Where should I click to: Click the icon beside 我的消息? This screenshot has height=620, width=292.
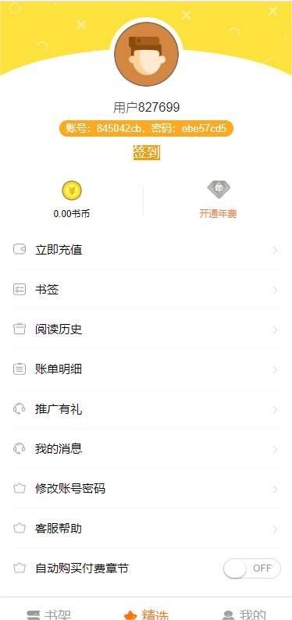pos(20,449)
